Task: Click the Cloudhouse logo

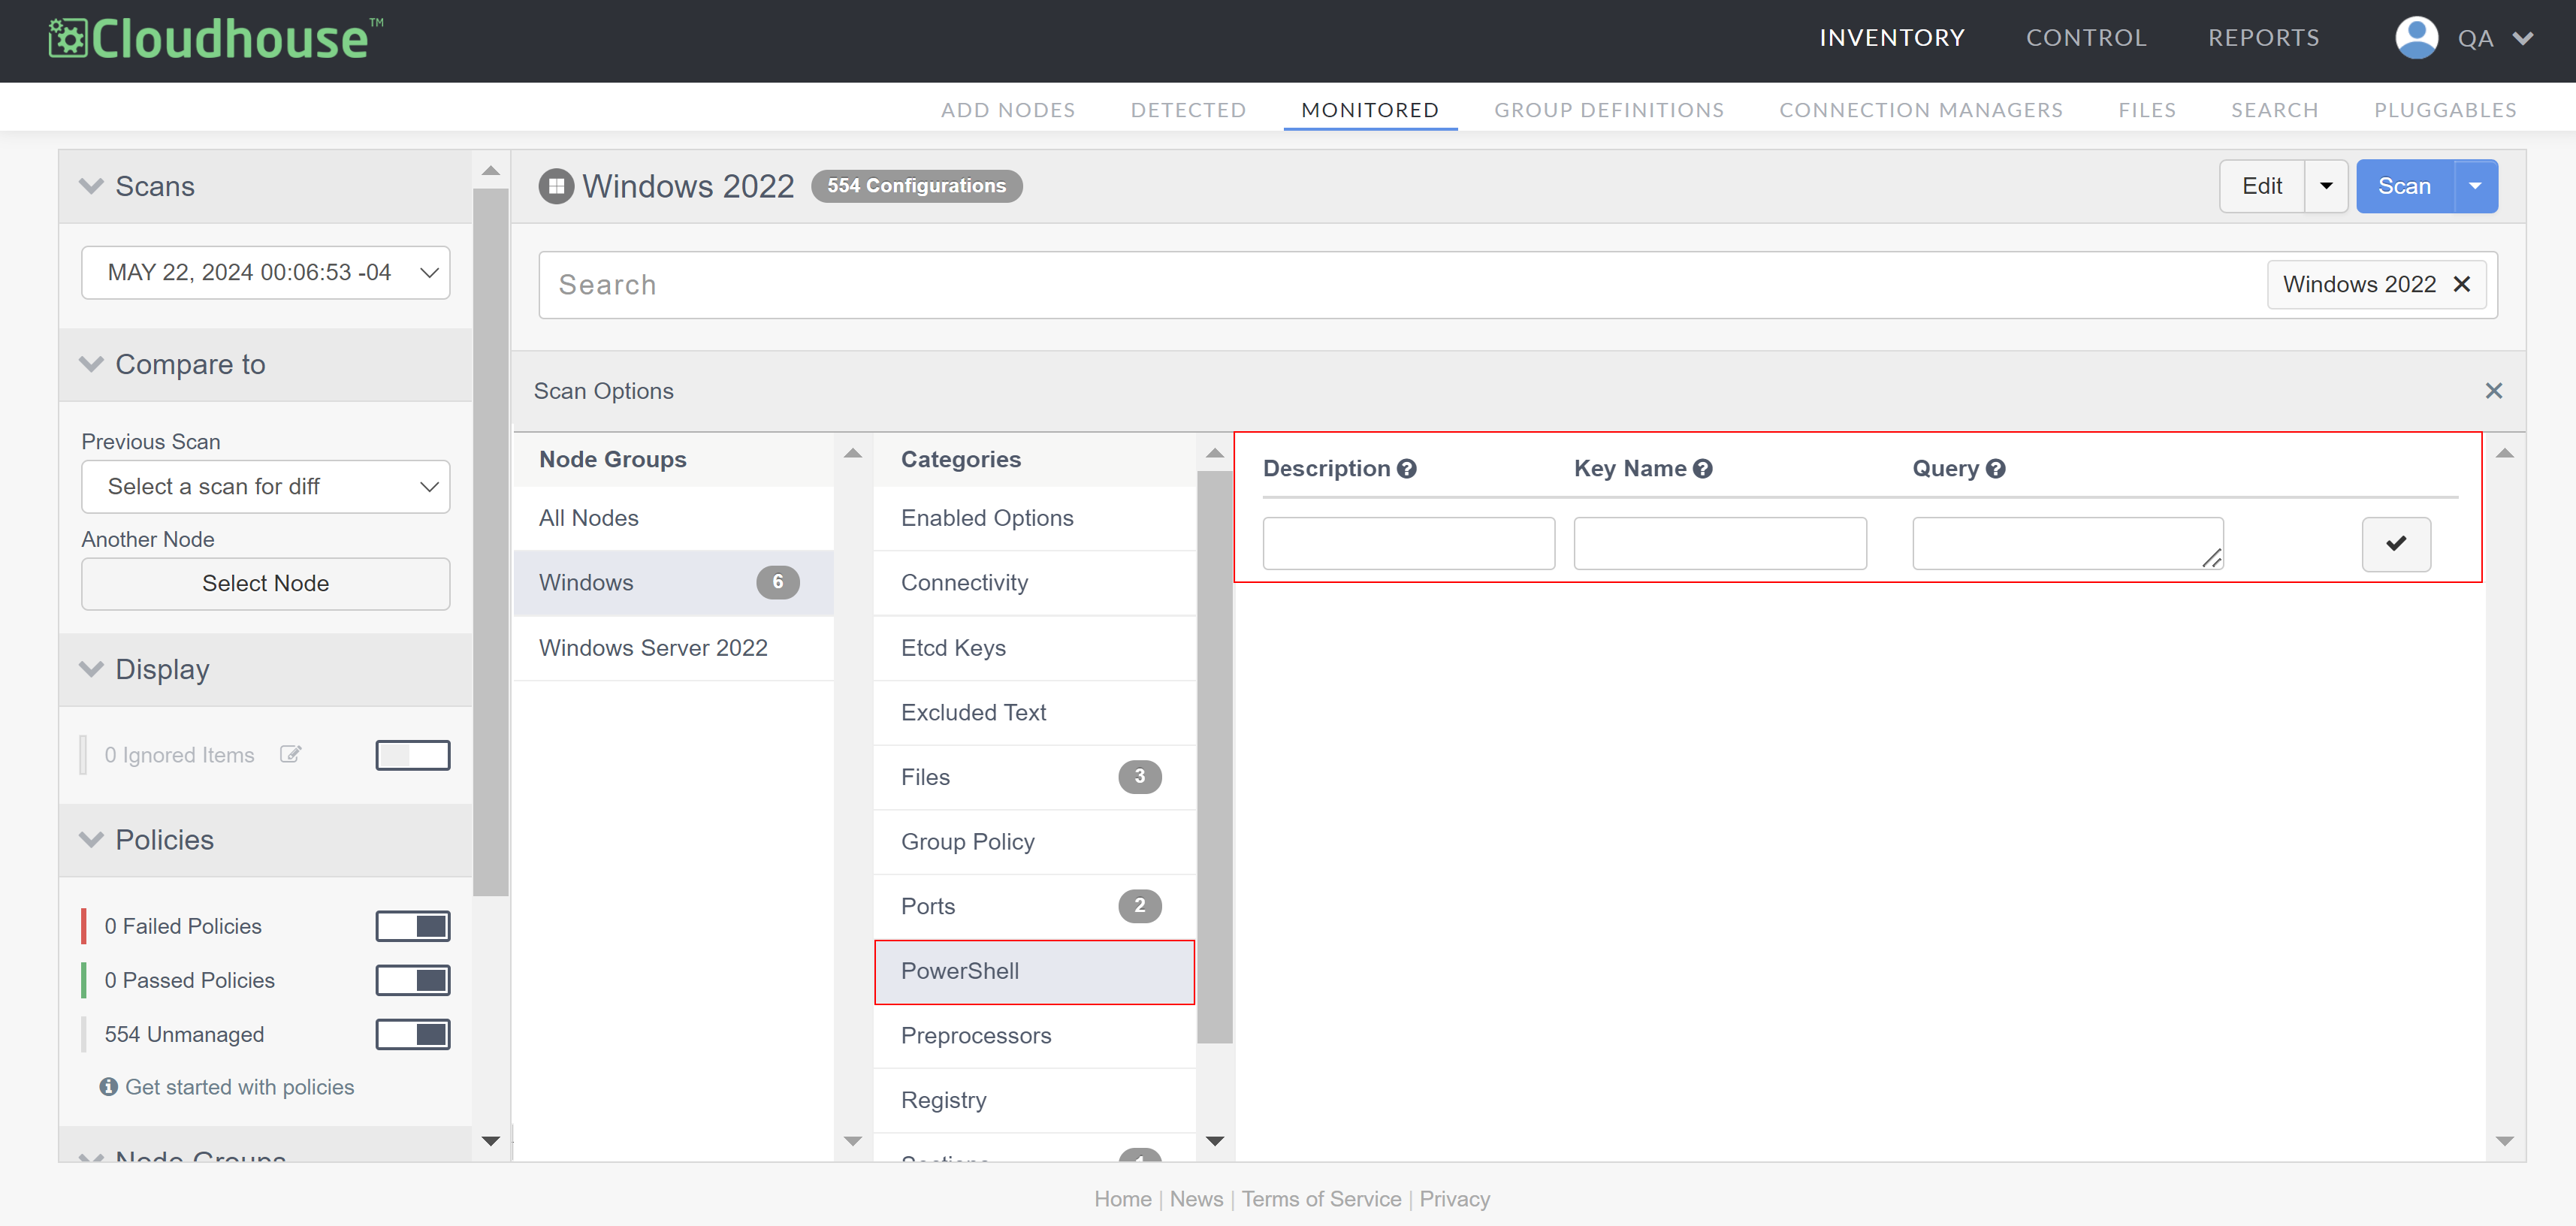Action: 215,39
